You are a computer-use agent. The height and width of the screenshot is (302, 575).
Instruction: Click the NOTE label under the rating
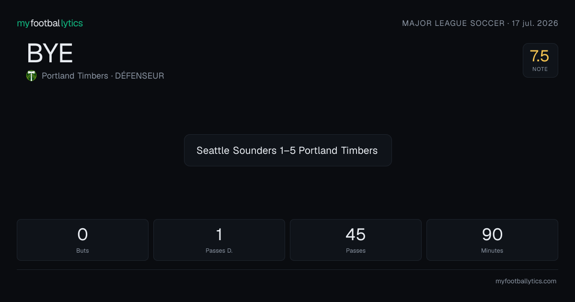click(x=540, y=69)
